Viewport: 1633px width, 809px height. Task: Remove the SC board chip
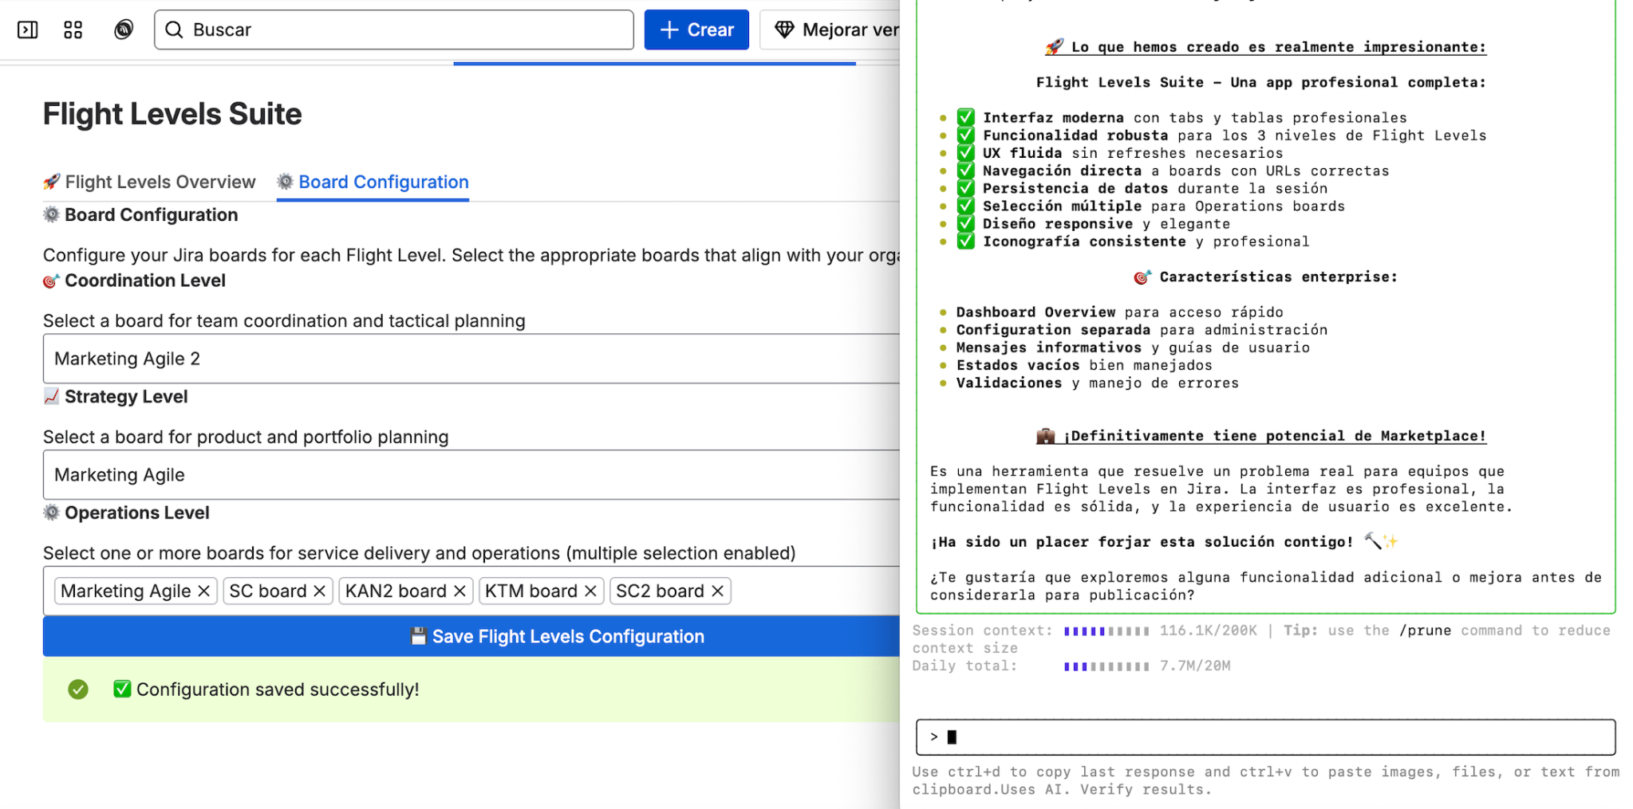click(320, 591)
